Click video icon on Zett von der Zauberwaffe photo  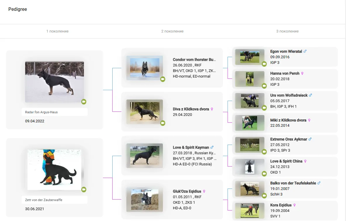point(84,189)
